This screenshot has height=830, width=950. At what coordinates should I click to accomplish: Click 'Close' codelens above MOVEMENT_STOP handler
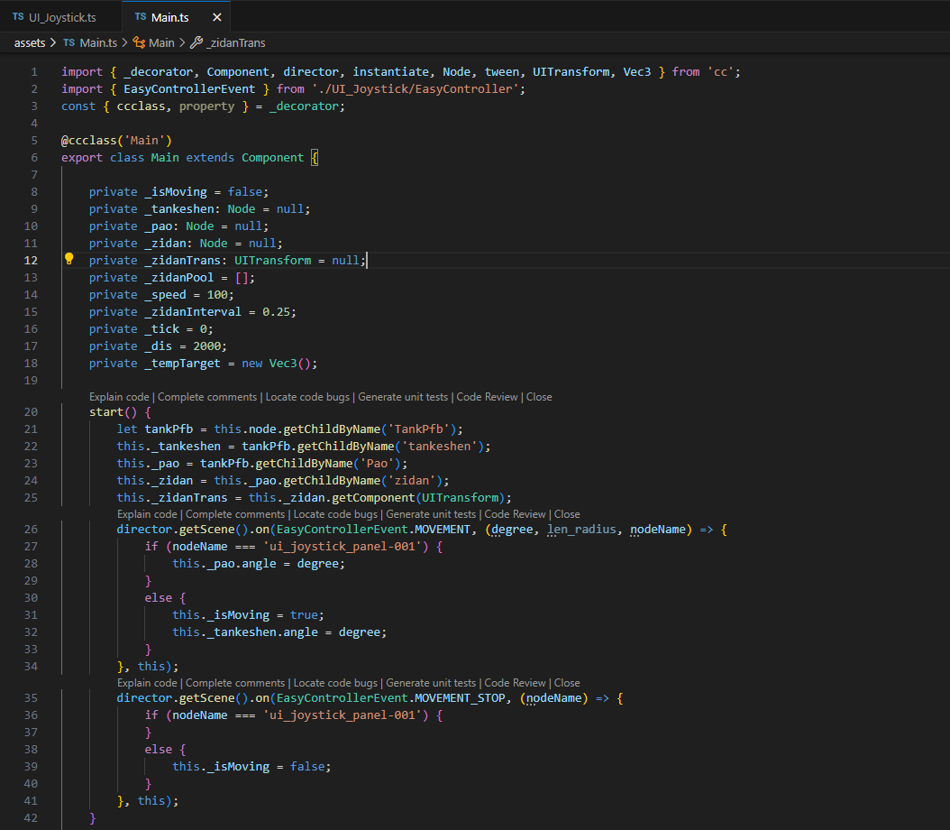(x=567, y=683)
